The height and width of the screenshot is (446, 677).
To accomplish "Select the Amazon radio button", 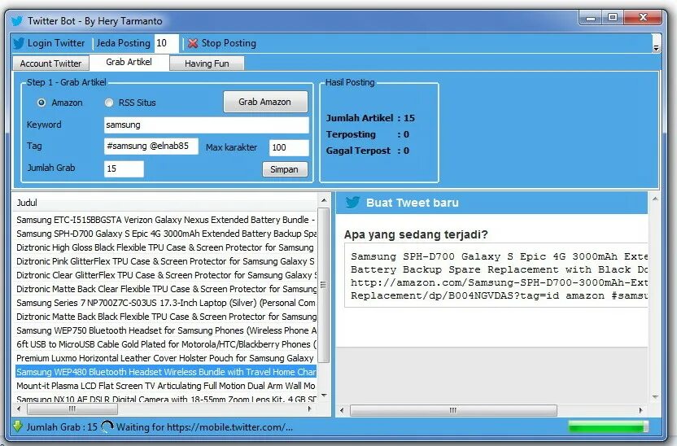I will 41,103.
